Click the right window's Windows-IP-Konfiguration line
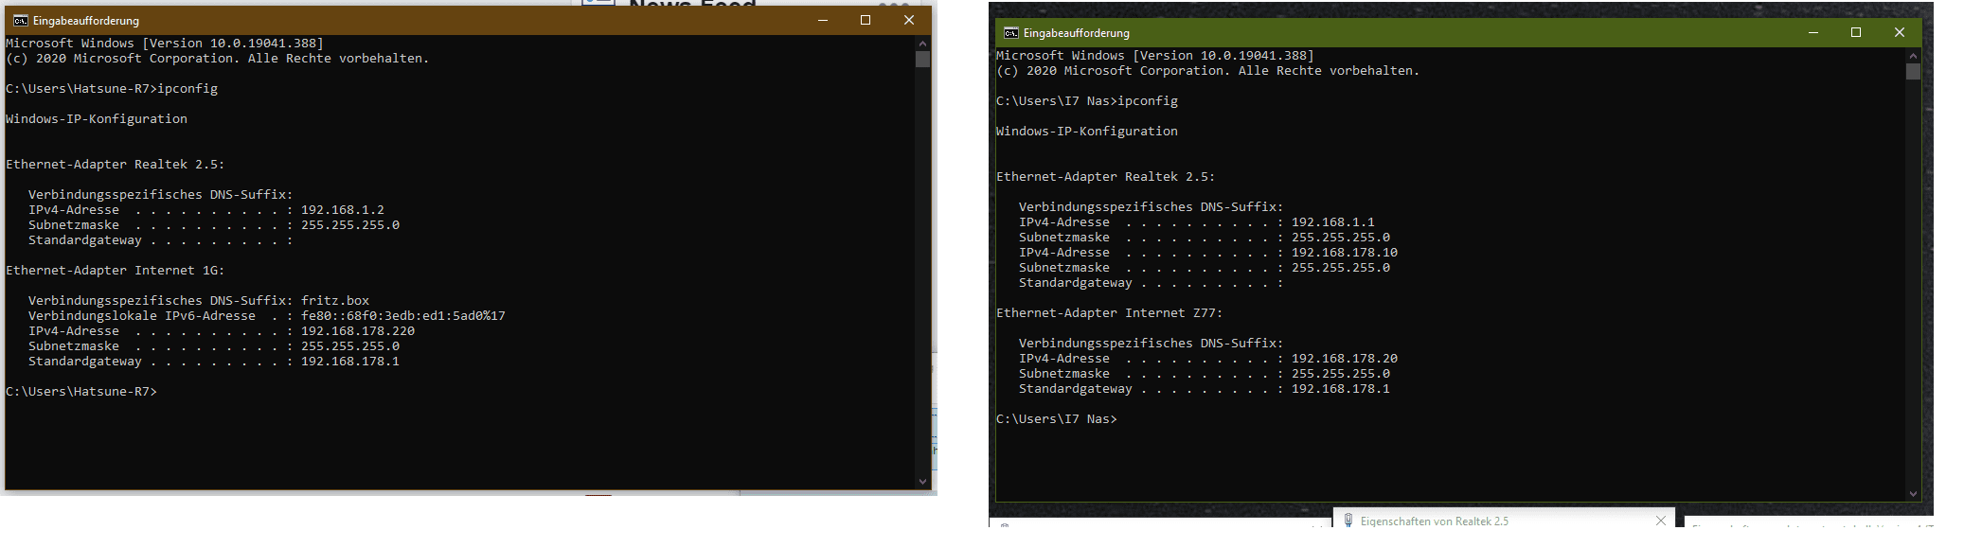1964x548 pixels. click(x=1087, y=131)
